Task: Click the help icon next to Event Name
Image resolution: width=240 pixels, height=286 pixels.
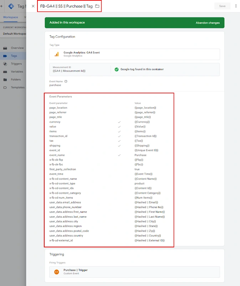Action: 66,82
